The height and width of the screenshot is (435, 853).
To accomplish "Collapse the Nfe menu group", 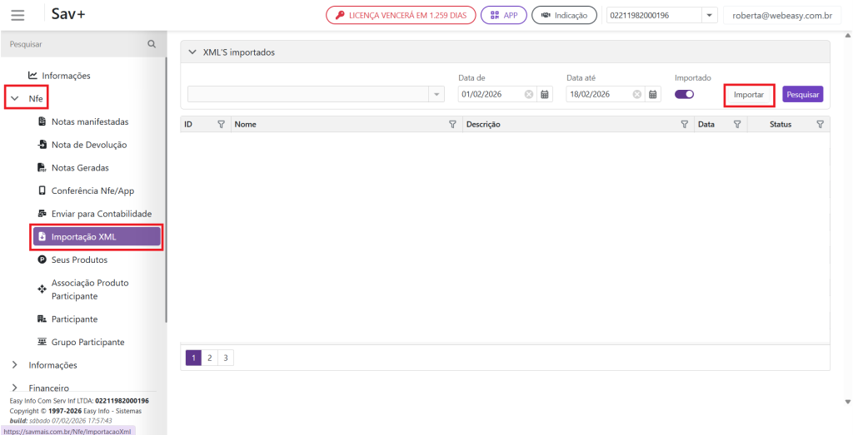I will (x=14, y=99).
